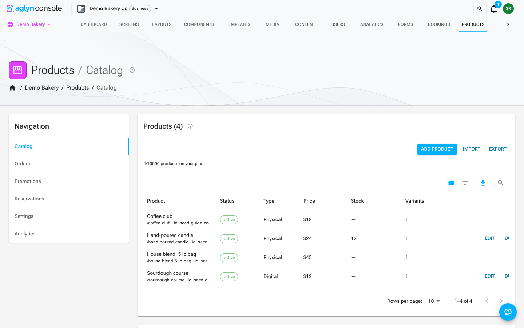Toggle the table columns view icon
The image size is (524, 328).
[451, 183]
